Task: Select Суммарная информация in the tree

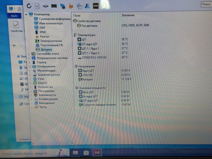Action: pyautogui.click(x=52, y=19)
